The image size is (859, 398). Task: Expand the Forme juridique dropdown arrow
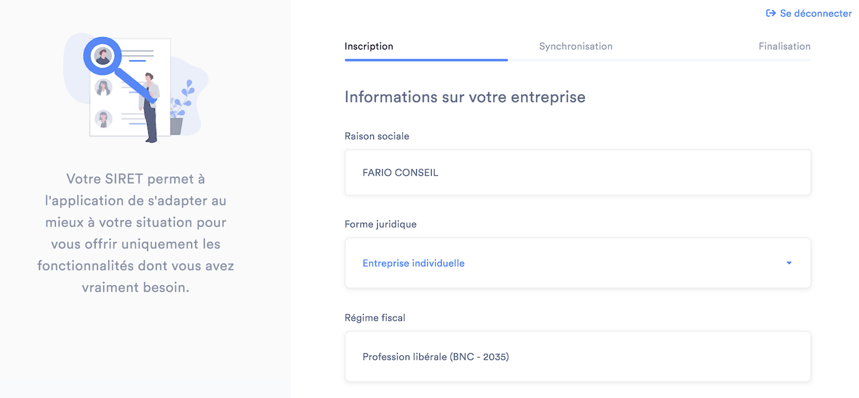[789, 263]
